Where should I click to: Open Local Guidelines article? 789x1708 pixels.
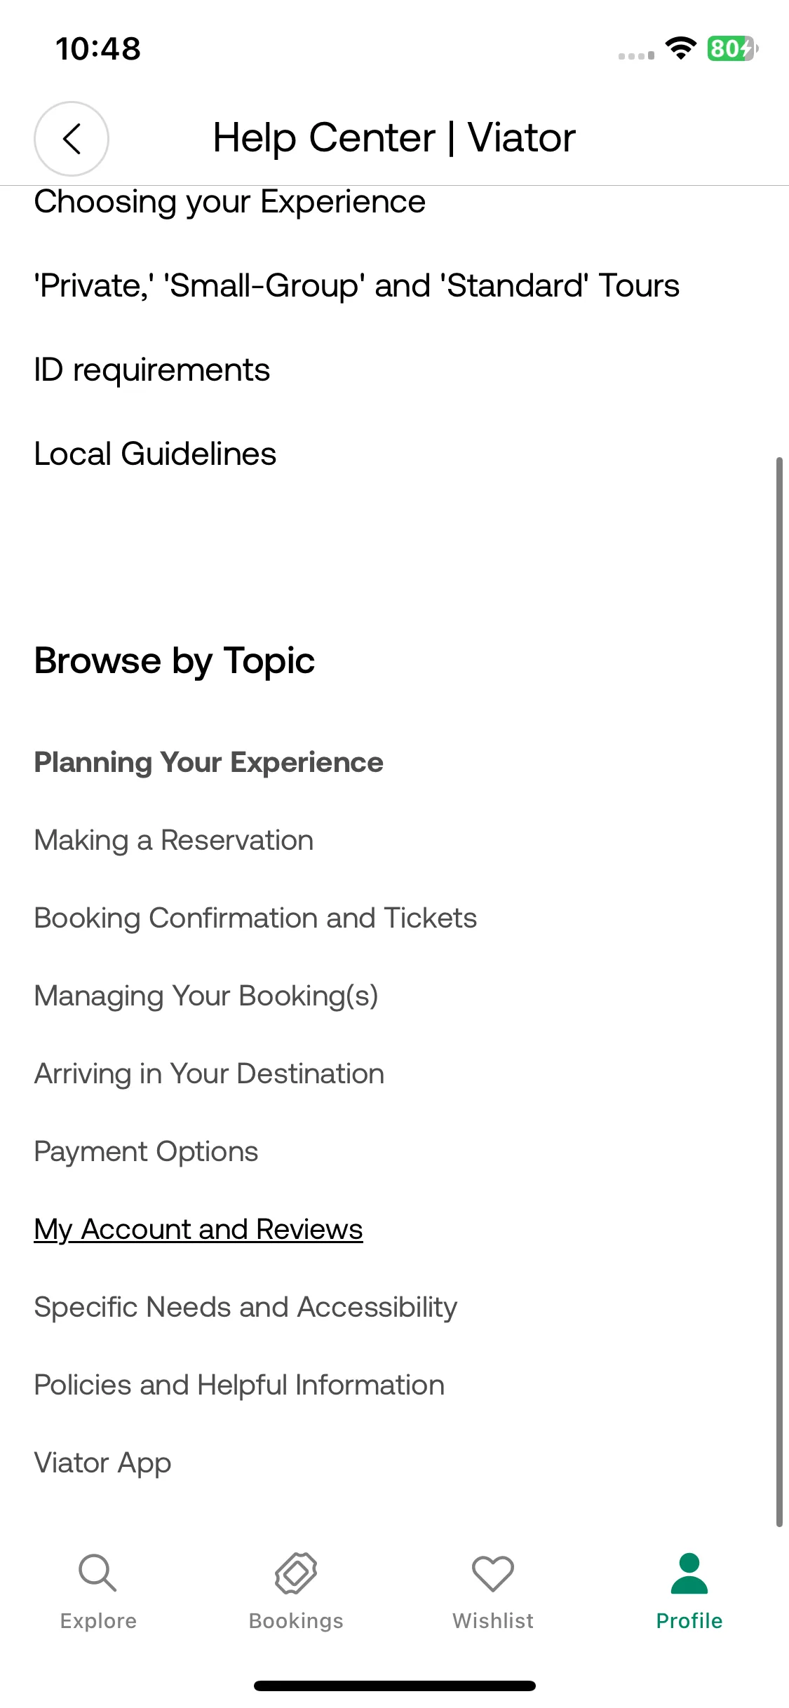155,454
